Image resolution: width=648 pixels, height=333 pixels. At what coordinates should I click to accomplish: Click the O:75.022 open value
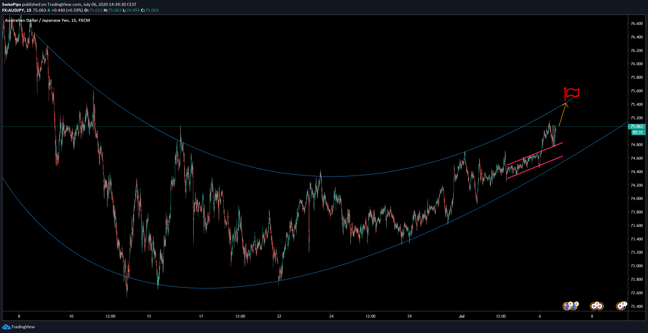[93, 10]
